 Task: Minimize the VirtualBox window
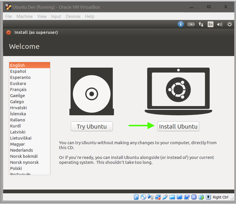pos(191,7)
